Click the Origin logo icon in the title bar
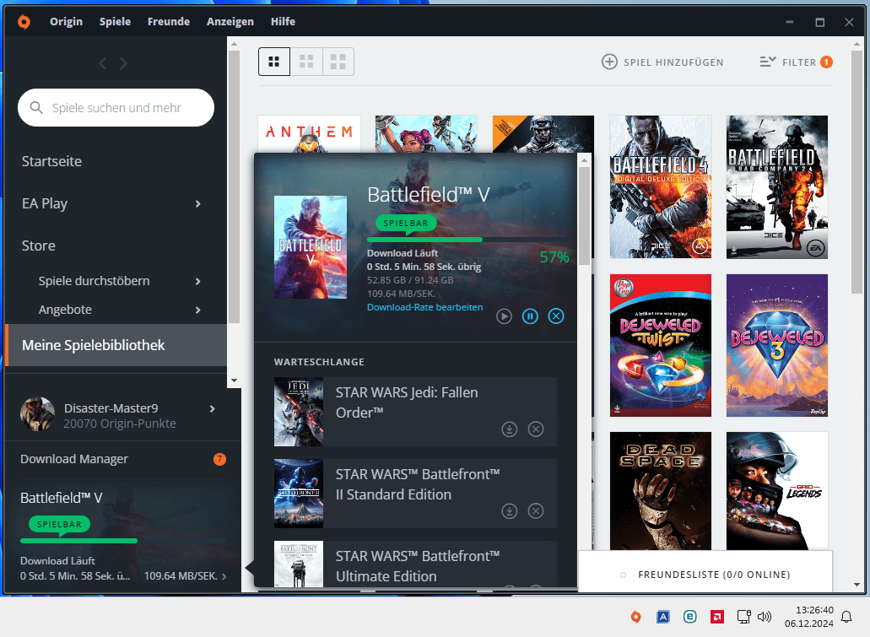Image resolution: width=870 pixels, height=637 pixels. click(x=24, y=22)
